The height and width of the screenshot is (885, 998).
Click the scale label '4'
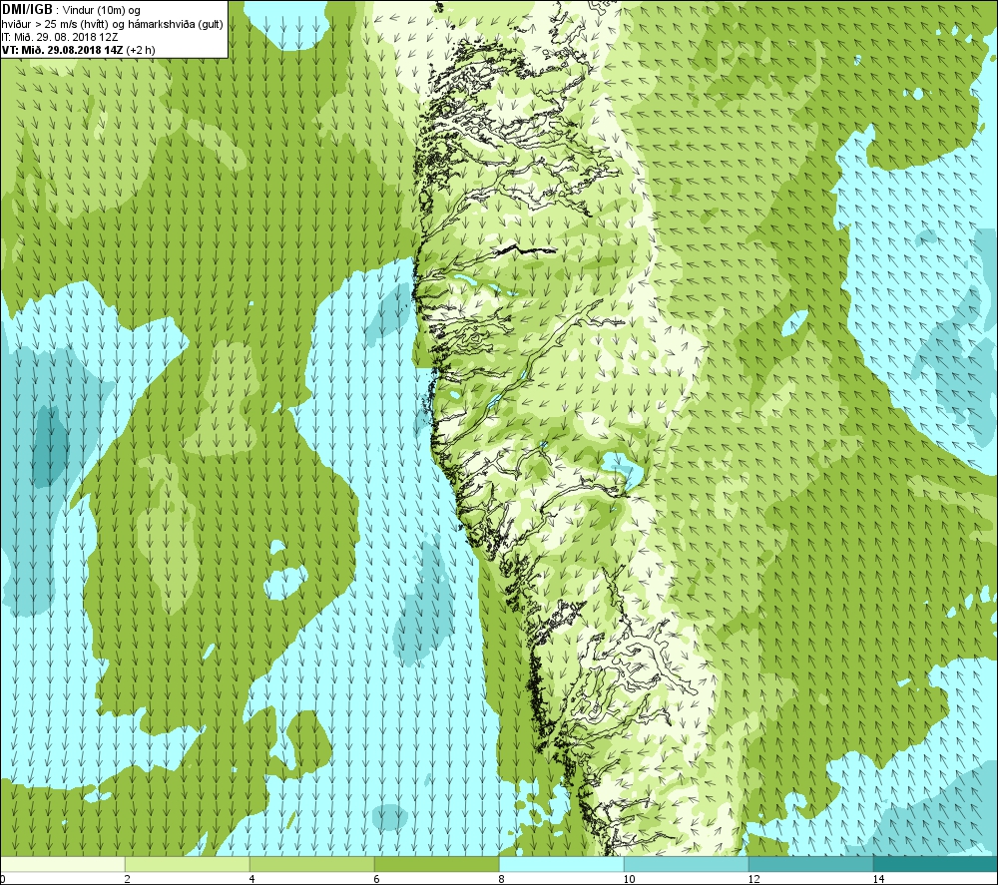point(252,879)
